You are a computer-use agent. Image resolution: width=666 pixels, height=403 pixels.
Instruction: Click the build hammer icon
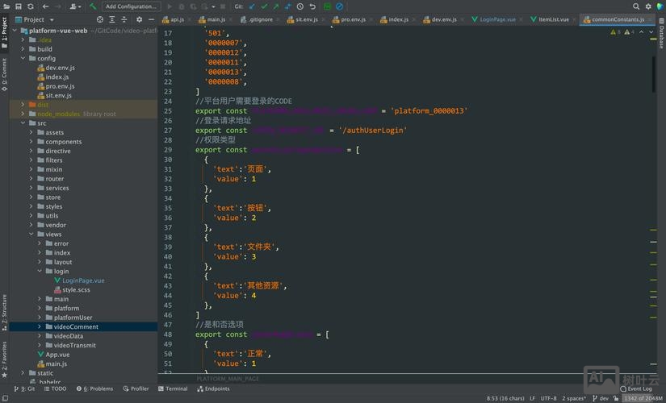[93, 6]
